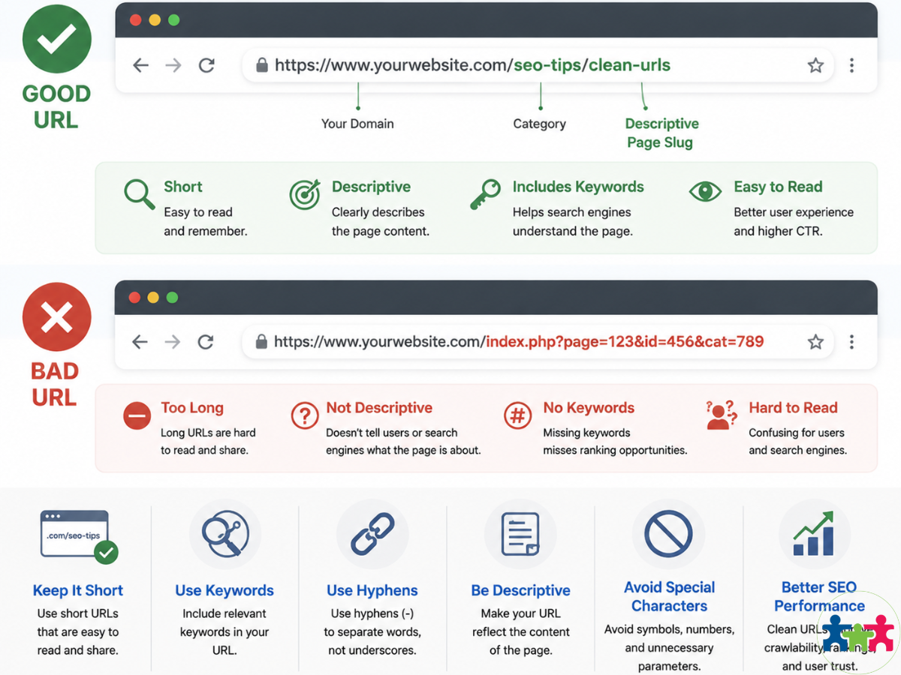Click the red 'index.php?page=123&id=456&cat=789' text
Screen dimensions: 901x675
point(625,342)
